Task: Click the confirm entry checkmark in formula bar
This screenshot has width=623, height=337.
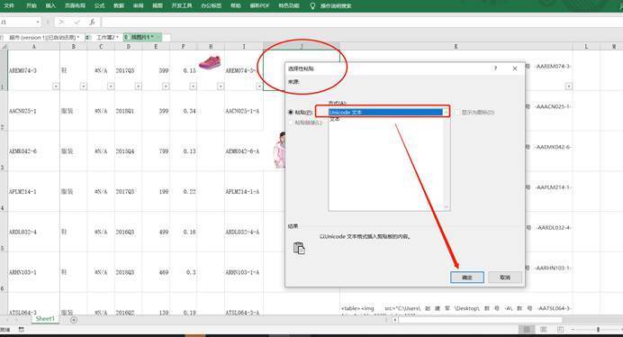Action: [x=77, y=23]
